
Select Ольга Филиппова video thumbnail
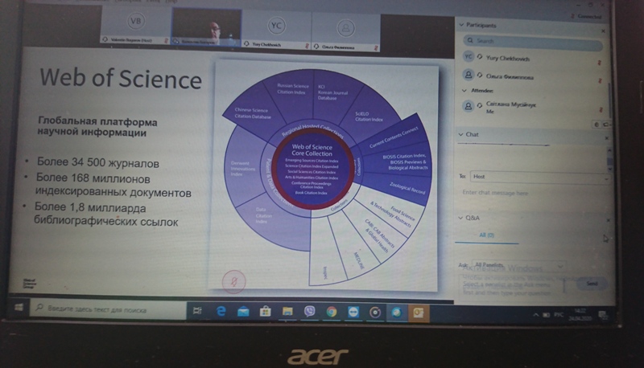[346, 32]
